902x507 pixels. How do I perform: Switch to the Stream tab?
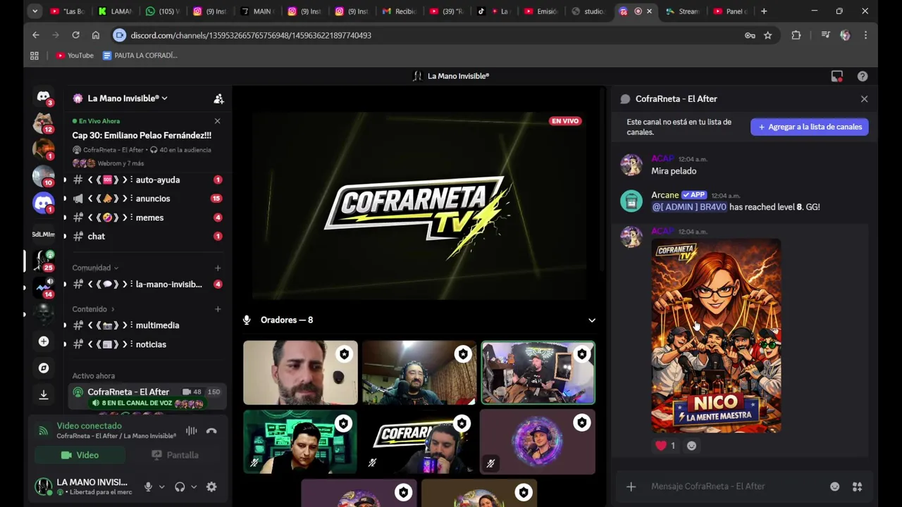tap(683, 11)
